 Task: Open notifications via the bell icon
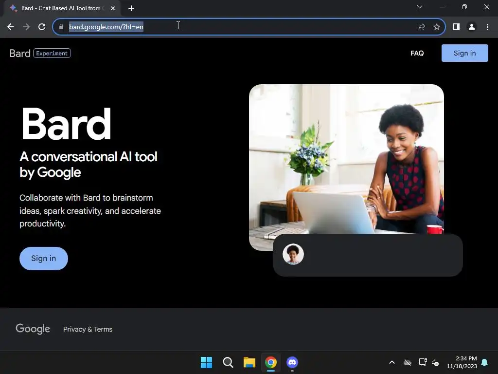coord(485,362)
